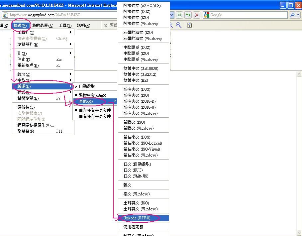Click the IE page icon in address bar
This screenshot has width=302, height=236.
[x=5, y=15]
